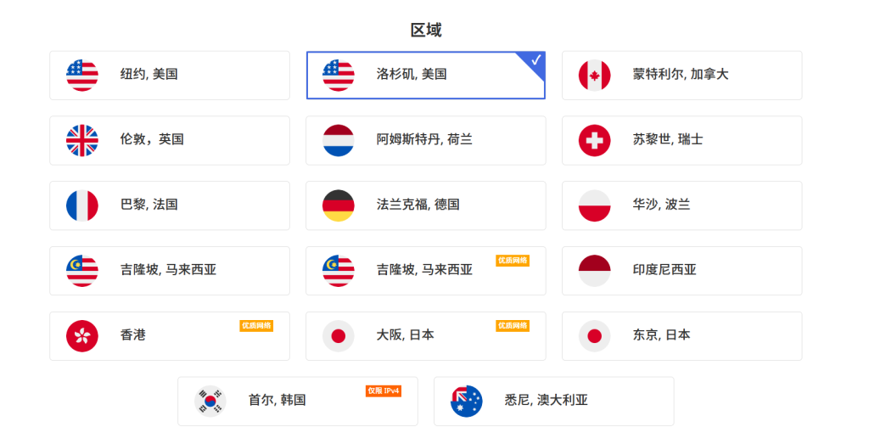Click the Hong Kong flag icon
This screenshot has height=444, width=869.
(x=82, y=335)
